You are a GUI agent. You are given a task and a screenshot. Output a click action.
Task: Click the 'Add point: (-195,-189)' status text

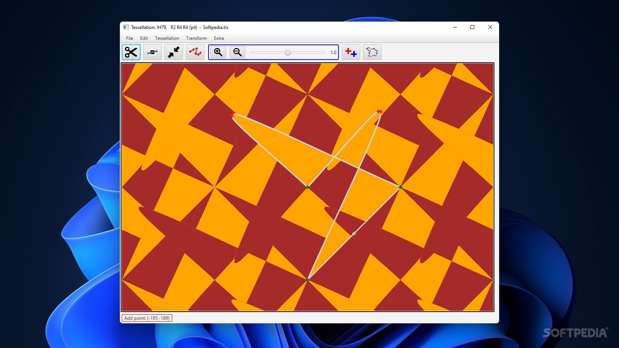click(x=147, y=318)
